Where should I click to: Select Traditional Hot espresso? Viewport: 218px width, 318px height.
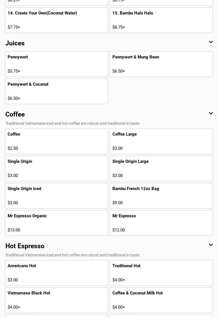(x=161, y=273)
